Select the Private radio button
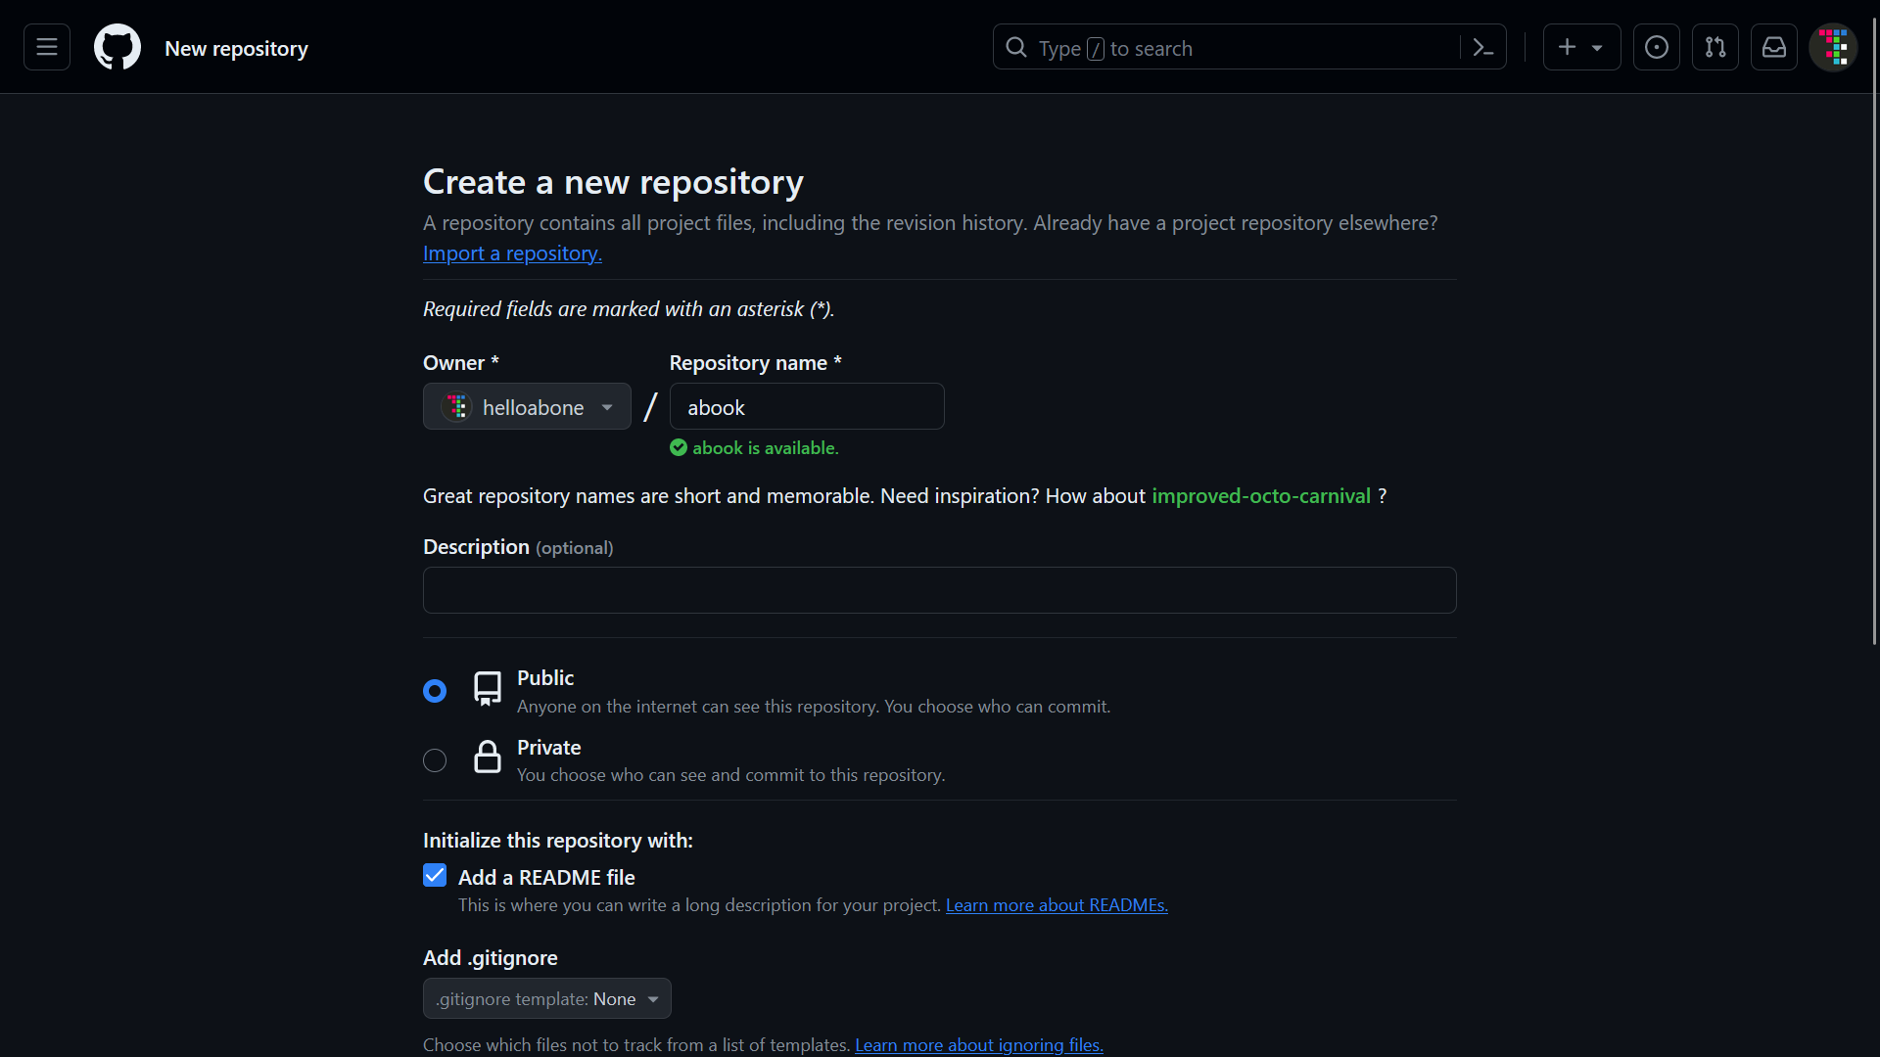Screen dimensions: 1880x1057 tap(435, 760)
